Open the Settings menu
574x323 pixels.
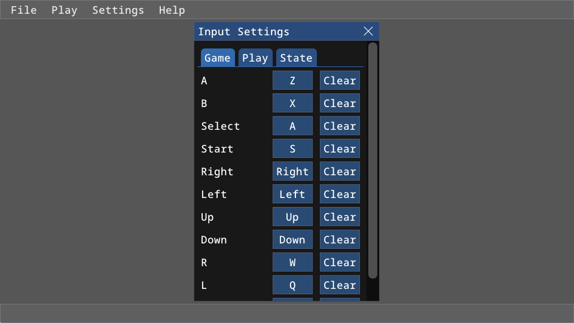(x=118, y=10)
